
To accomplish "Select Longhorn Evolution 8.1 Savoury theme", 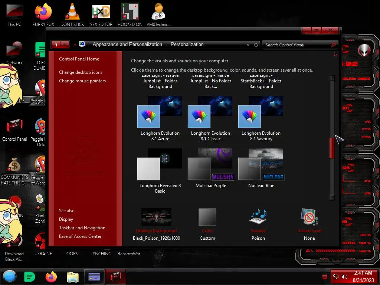I will point(261,119).
